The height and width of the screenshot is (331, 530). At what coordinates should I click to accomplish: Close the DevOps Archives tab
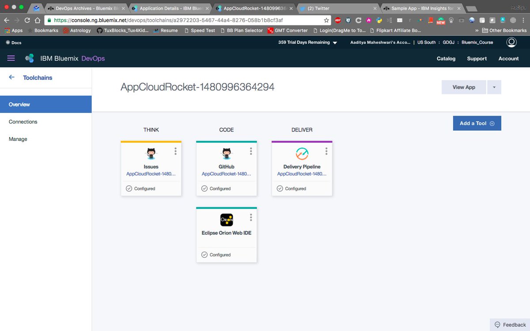point(123,8)
